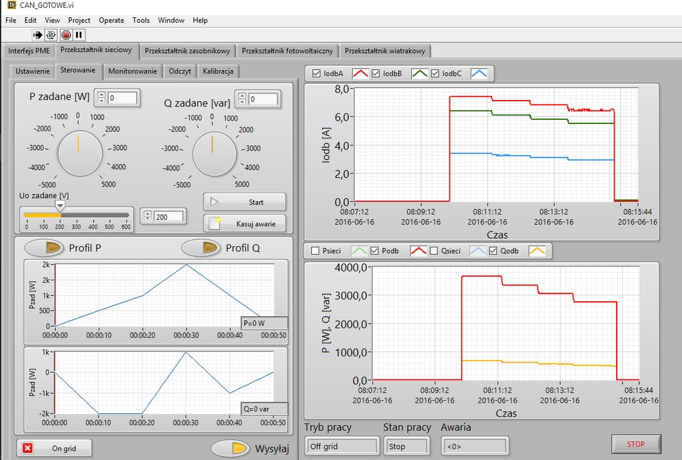Viewport: 682px width, 460px height.
Task: Open the Odczyt sub-tab
Action: [x=180, y=71]
